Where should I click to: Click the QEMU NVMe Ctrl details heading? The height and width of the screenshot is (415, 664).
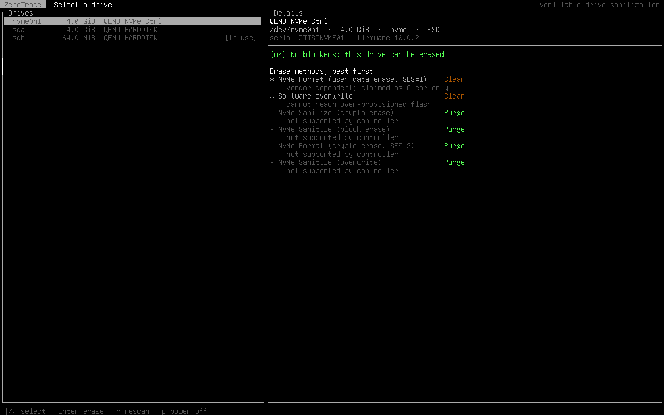click(x=299, y=21)
